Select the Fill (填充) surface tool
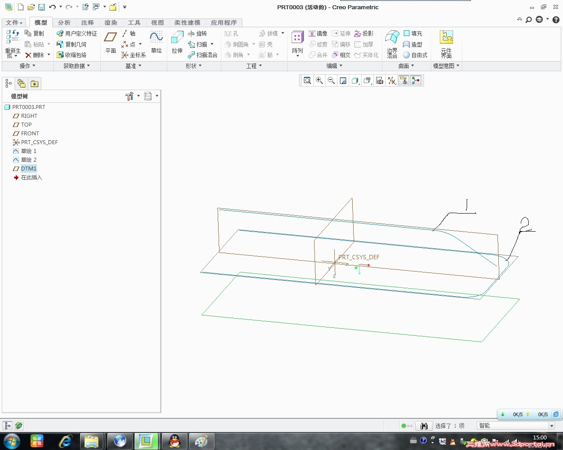This screenshot has height=450, width=563. coord(413,33)
